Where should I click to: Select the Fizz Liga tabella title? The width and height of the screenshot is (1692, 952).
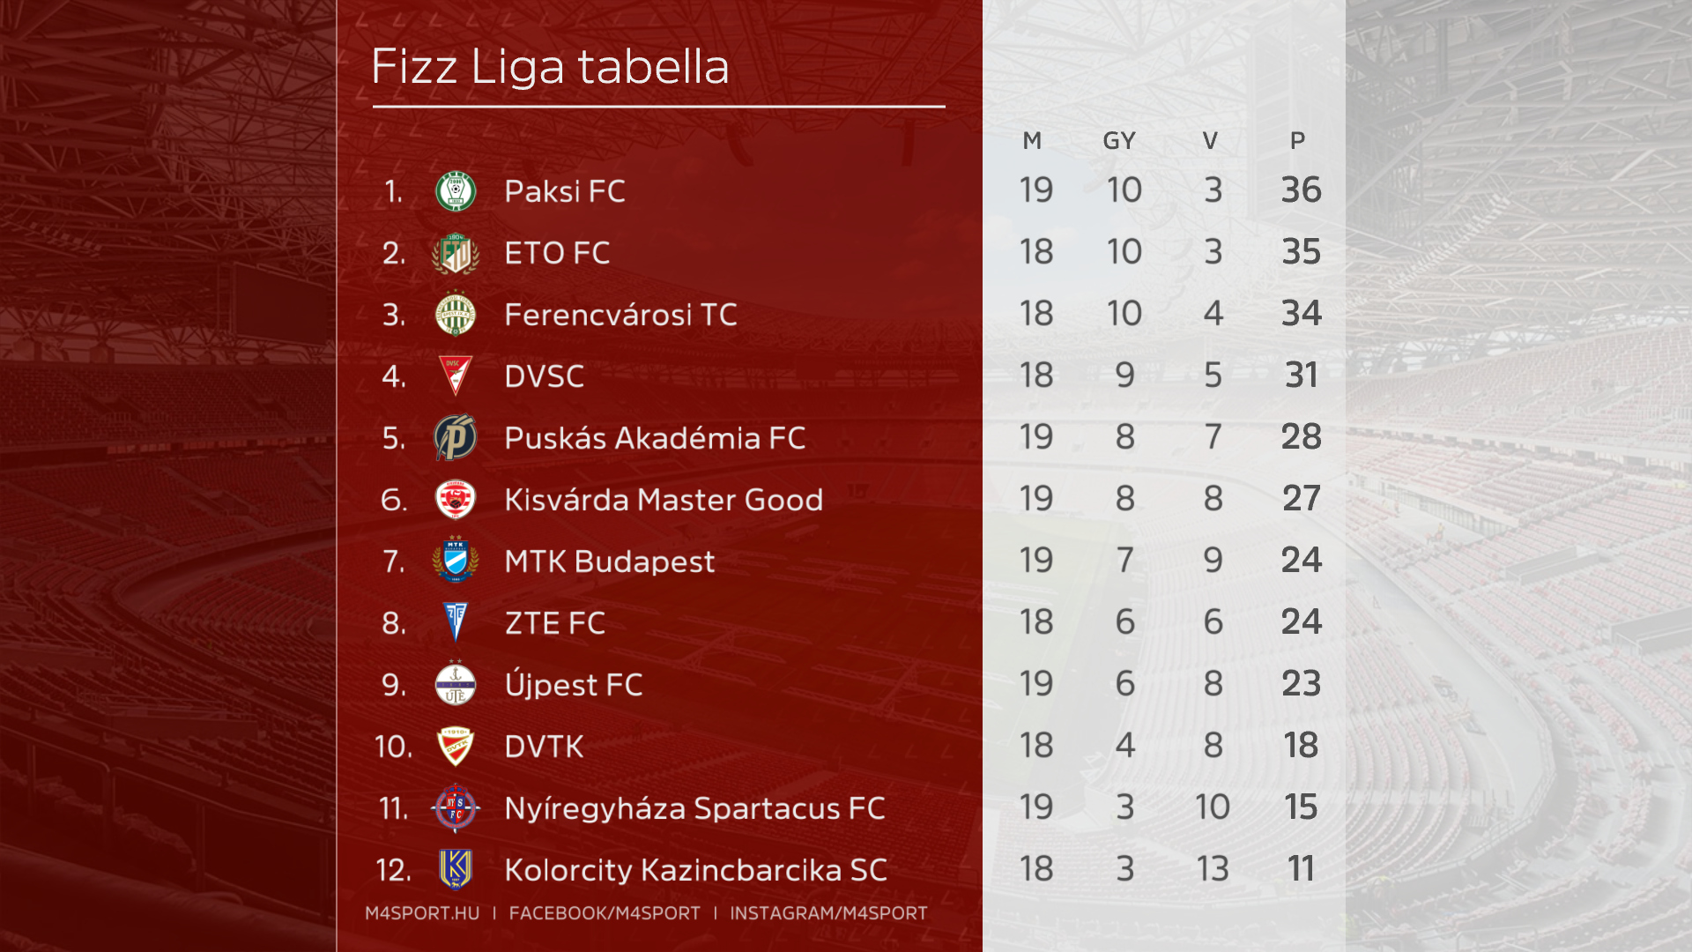(x=551, y=67)
